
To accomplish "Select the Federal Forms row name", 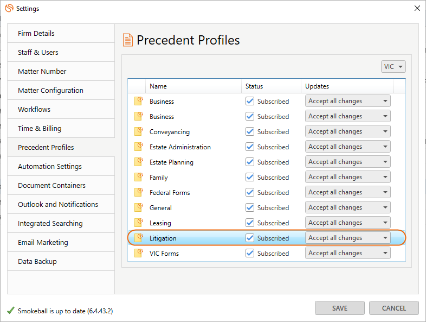I will [x=170, y=192].
